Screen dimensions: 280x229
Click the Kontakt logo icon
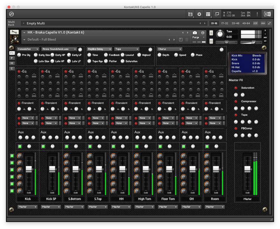click(x=11, y=14)
